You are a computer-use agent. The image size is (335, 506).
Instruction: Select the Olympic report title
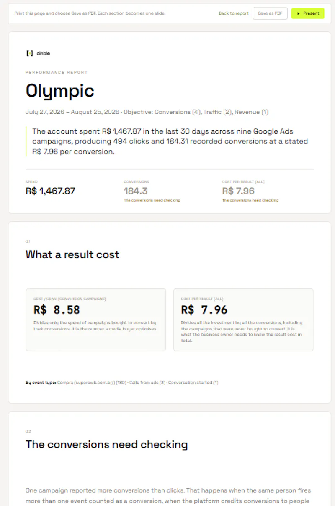click(x=60, y=91)
